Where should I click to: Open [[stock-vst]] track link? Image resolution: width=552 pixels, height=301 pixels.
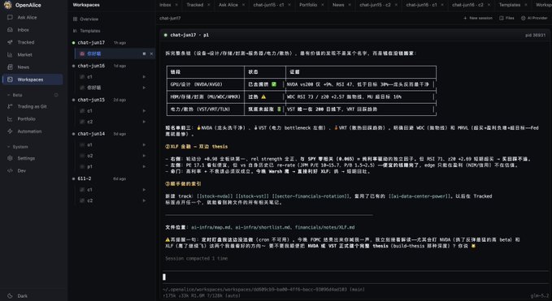click(x=253, y=196)
